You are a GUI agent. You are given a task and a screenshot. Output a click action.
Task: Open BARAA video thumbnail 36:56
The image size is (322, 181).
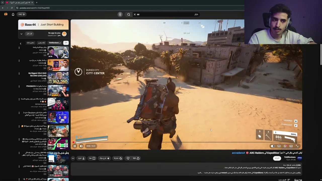[58, 52]
